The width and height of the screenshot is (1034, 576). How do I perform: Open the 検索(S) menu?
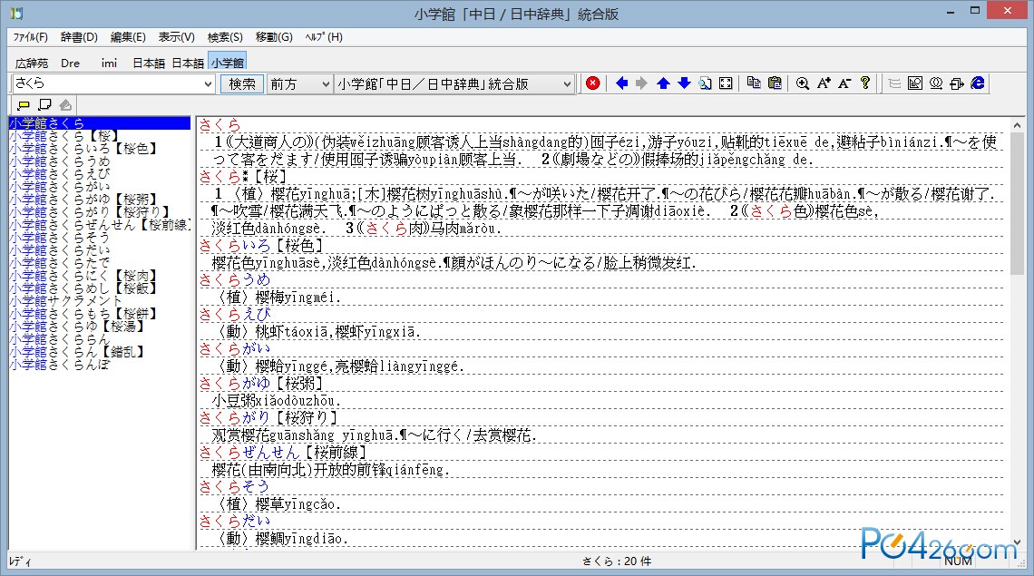click(225, 37)
